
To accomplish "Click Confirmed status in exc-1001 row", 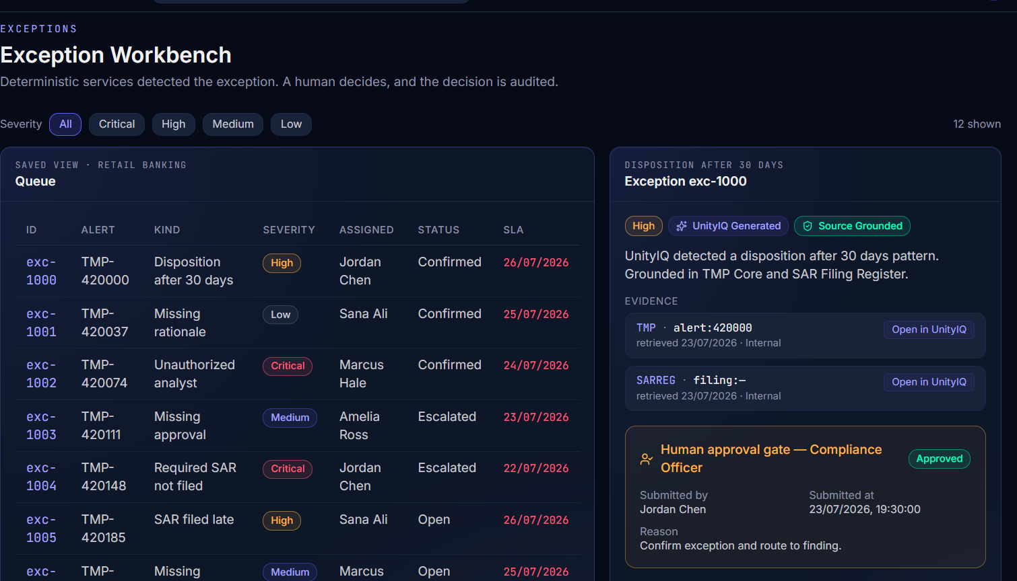I will point(450,314).
